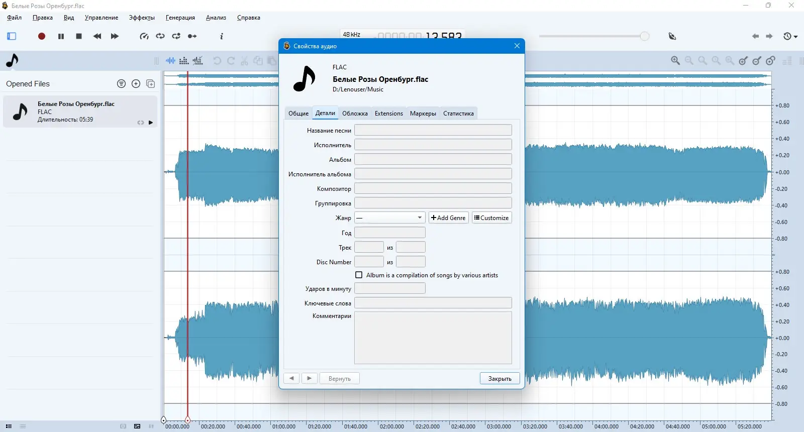Viewport: 804px width, 432px height.
Task: Switch to the Маркеры tab
Action: point(423,114)
